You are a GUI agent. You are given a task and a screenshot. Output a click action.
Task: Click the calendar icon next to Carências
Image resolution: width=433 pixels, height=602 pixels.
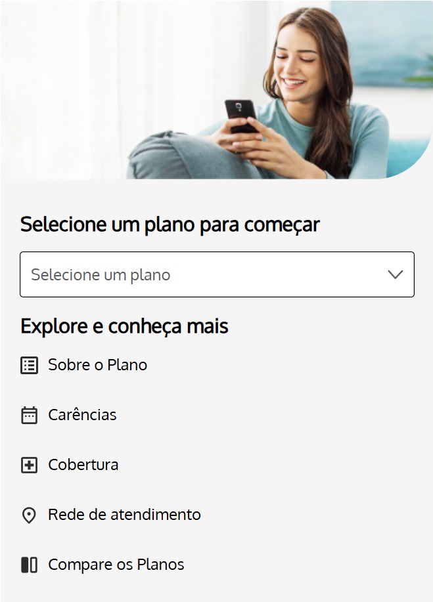tap(29, 416)
